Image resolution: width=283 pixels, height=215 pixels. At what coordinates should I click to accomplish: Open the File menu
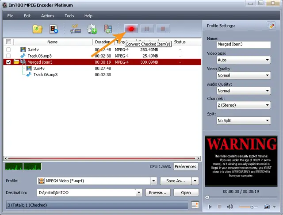pyautogui.click(x=10, y=16)
